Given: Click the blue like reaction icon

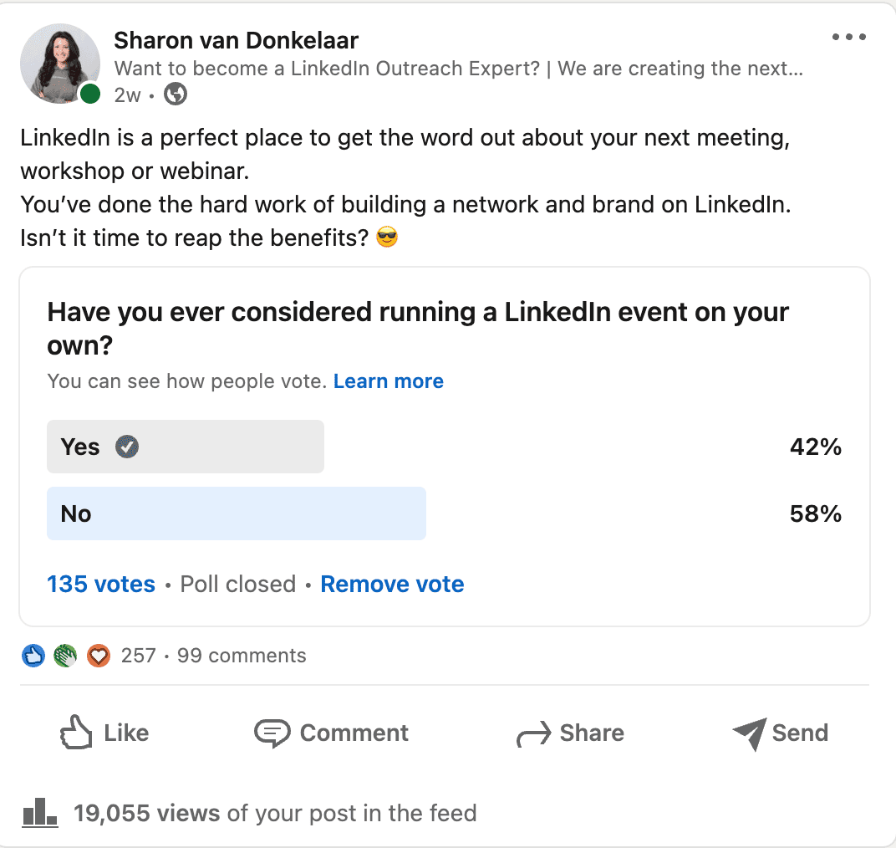Looking at the screenshot, I should pos(33,656).
